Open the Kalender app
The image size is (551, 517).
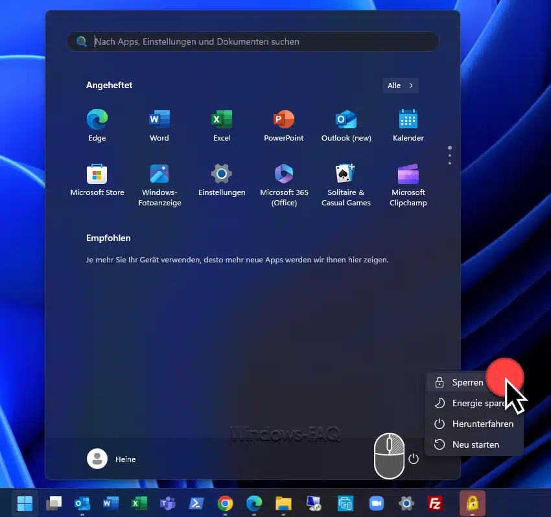(408, 125)
